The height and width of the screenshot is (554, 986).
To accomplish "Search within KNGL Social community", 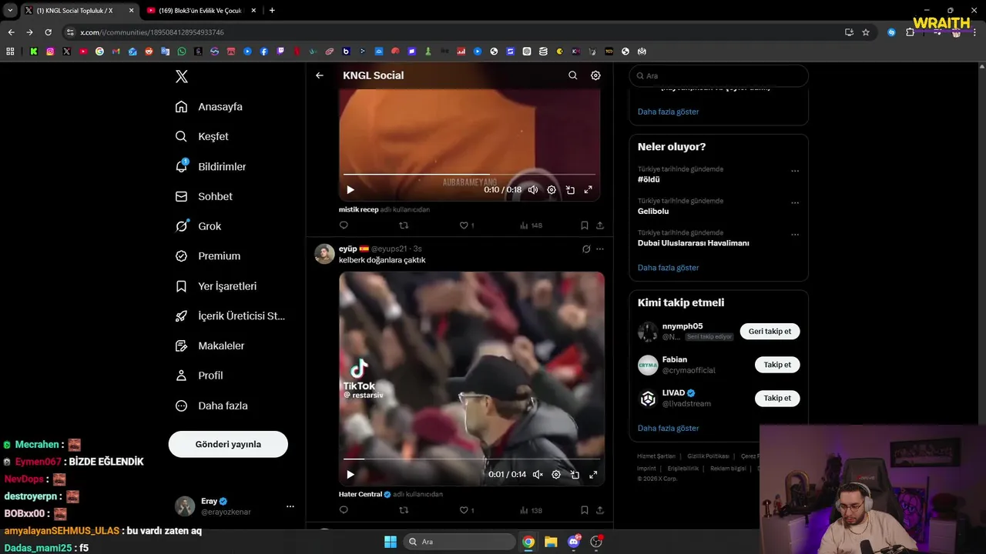I will point(572,75).
